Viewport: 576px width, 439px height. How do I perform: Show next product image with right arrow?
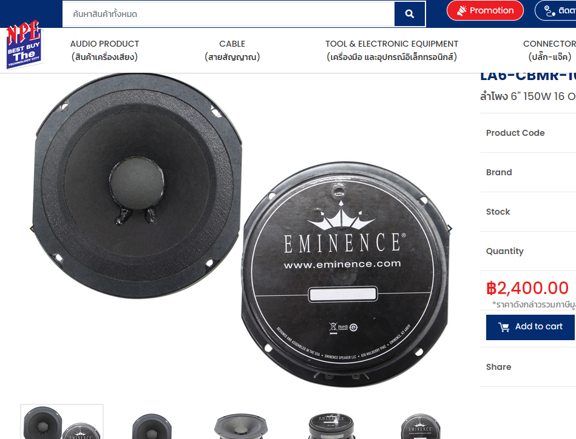pos(449,229)
